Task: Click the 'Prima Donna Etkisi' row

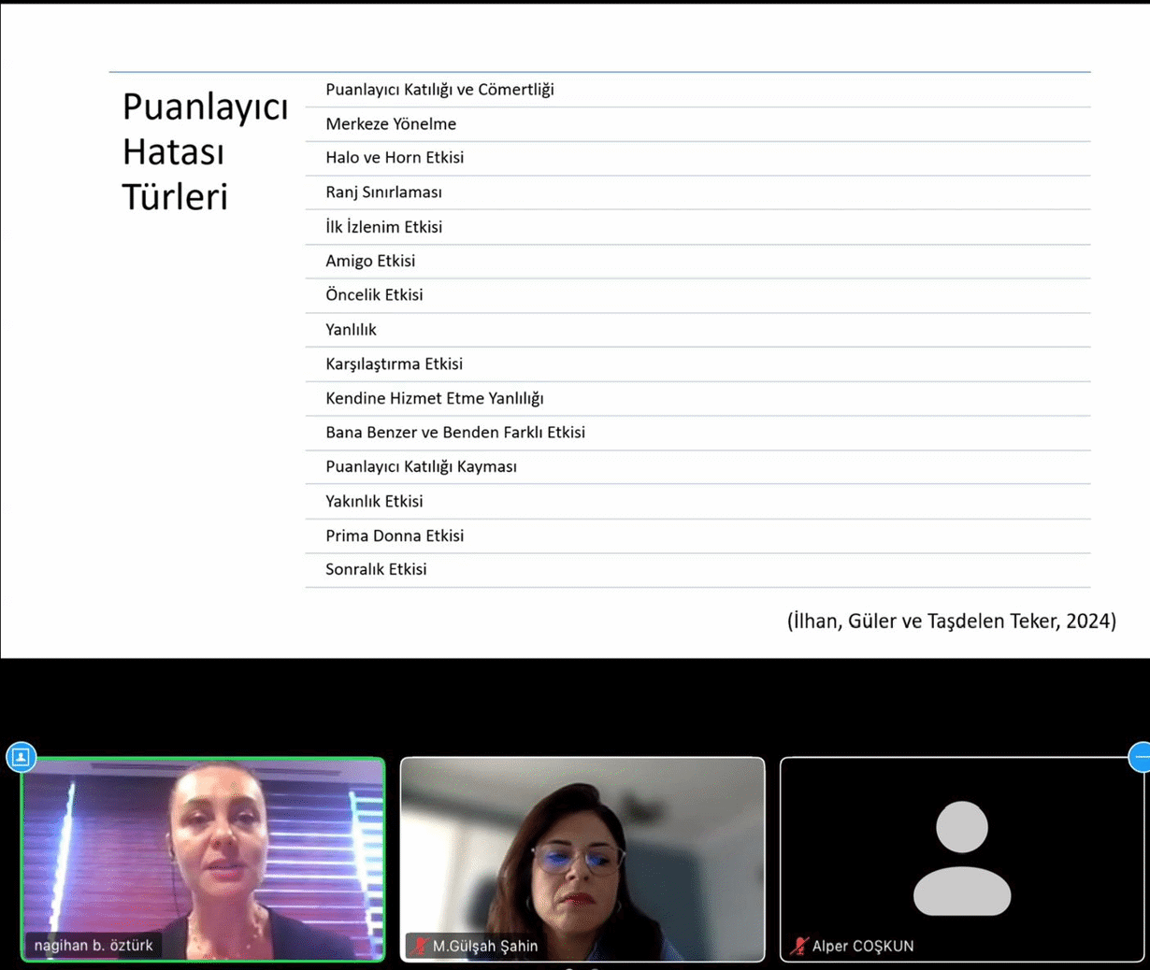Action: [x=395, y=535]
